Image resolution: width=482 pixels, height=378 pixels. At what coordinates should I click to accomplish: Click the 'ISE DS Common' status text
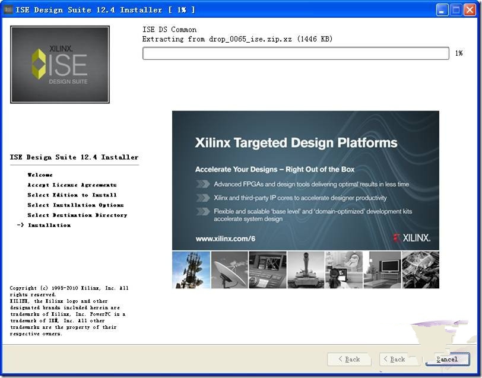169,30
